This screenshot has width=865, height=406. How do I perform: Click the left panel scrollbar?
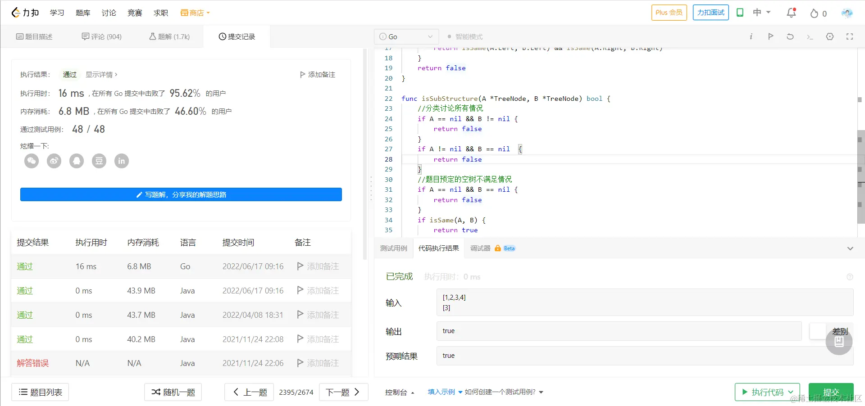(x=365, y=154)
